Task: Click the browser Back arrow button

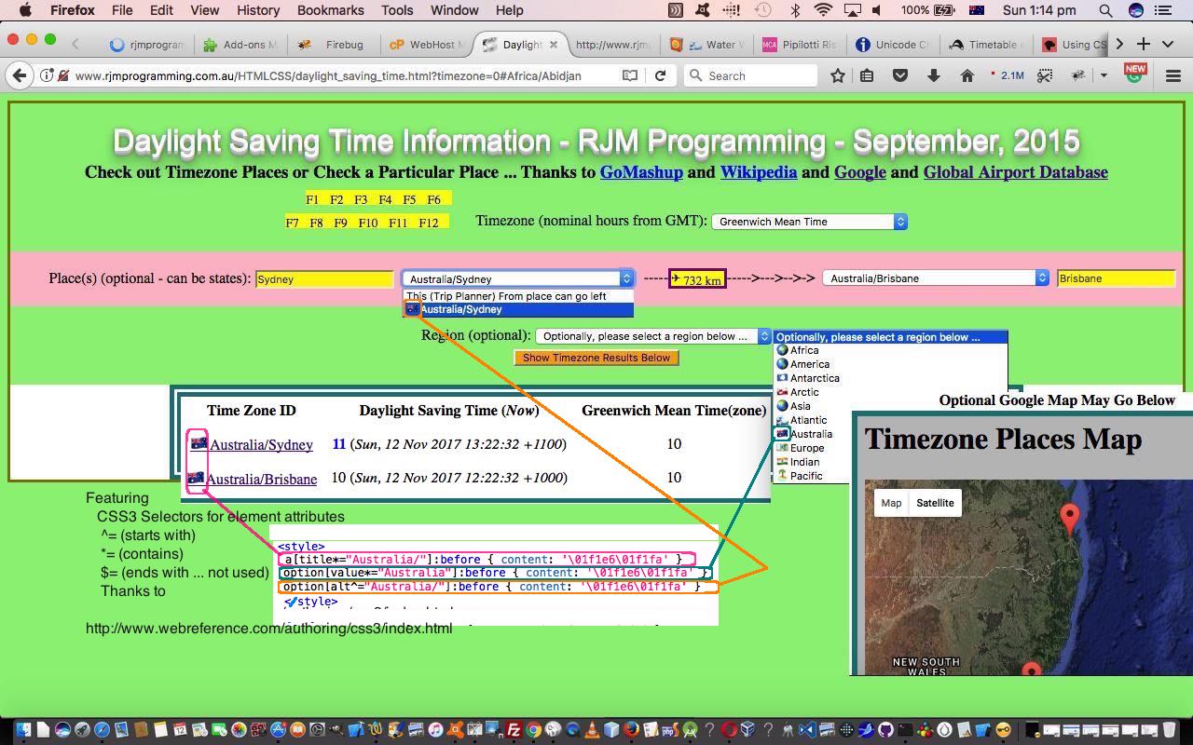Action: (x=20, y=75)
